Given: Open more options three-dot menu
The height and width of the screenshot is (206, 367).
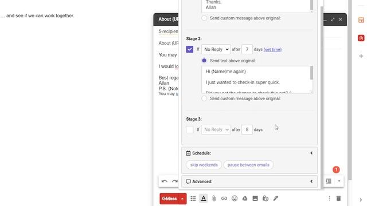Looking at the screenshot, I should 329,199.
